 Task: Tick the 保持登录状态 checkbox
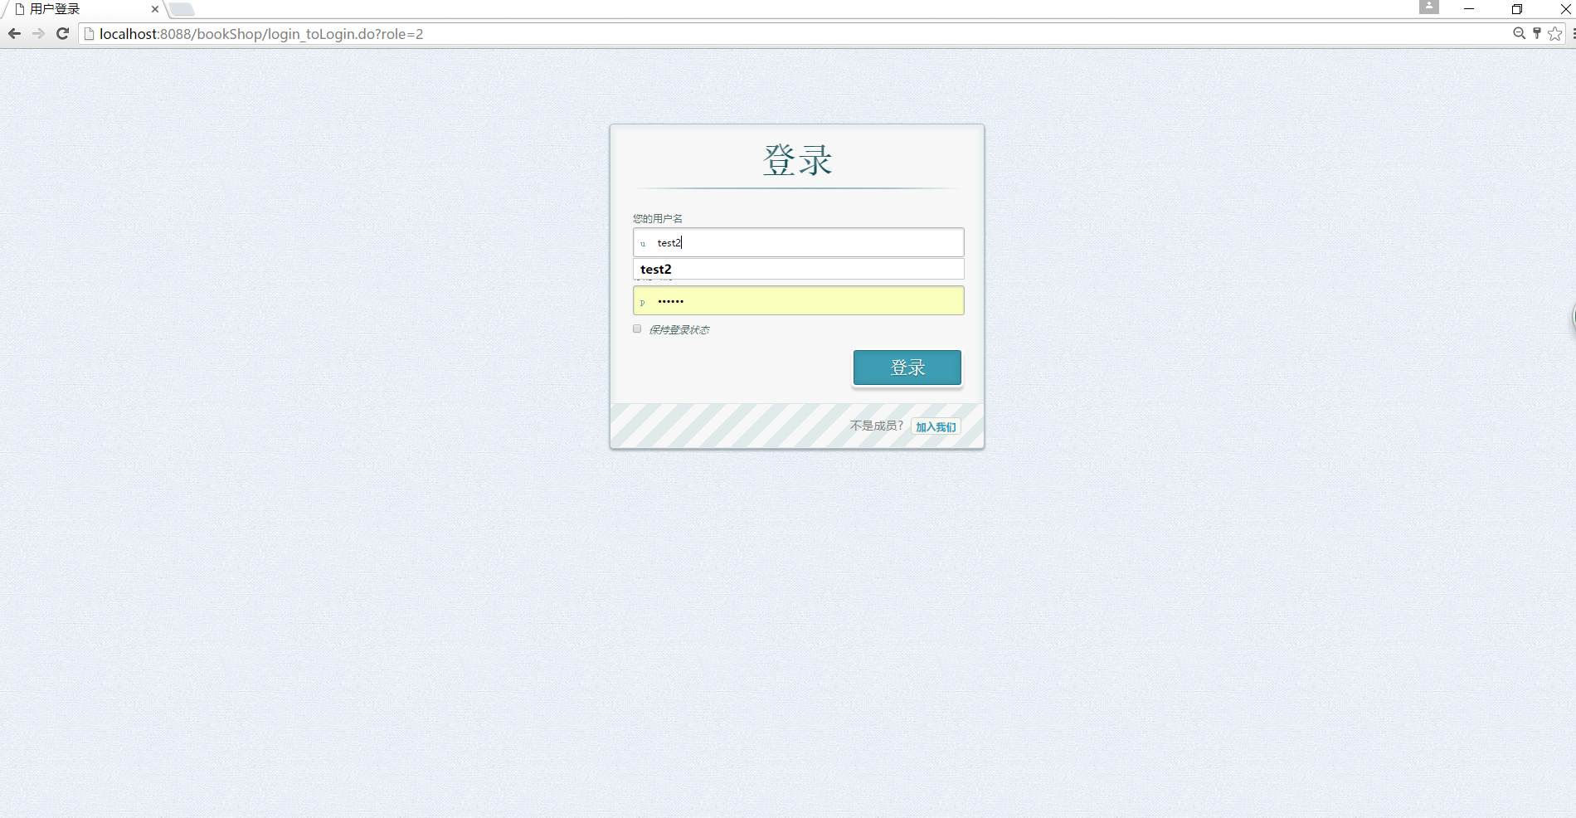(637, 329)
